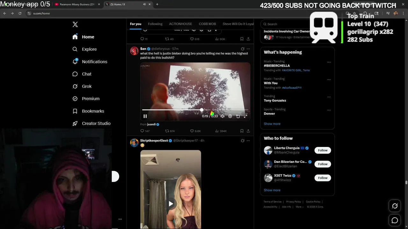The height and width of the screenshot is (229, 408).
Task: Reply to top post with 11 replies
Action: pos(144,39)
